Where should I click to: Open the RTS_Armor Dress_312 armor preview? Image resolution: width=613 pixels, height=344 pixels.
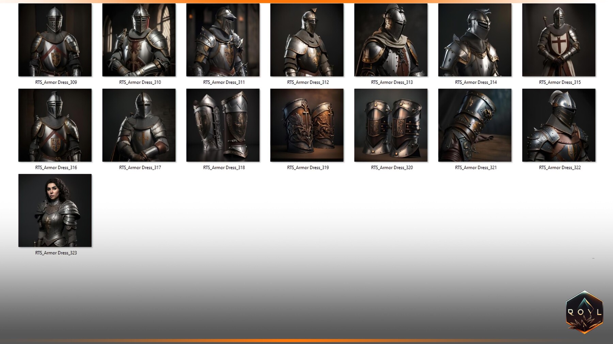pyautogui.click(x=307, y=40)
